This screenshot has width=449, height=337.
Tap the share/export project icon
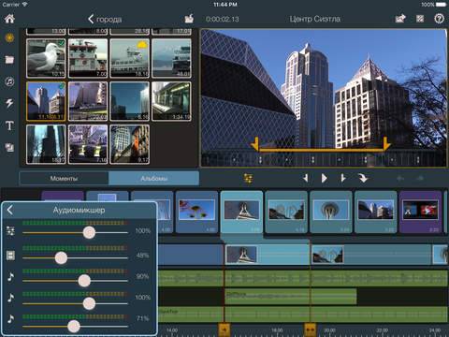400,19
